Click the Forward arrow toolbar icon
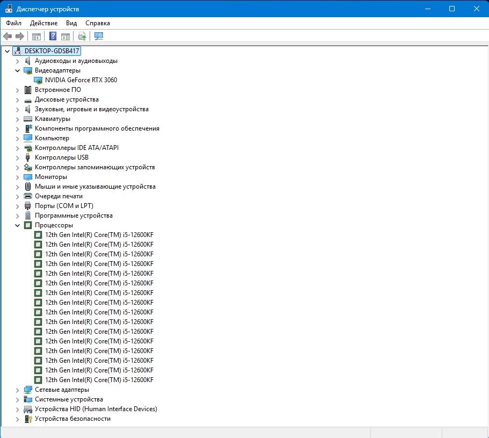The width and height of the screenshot is (489, 438). 20,36
